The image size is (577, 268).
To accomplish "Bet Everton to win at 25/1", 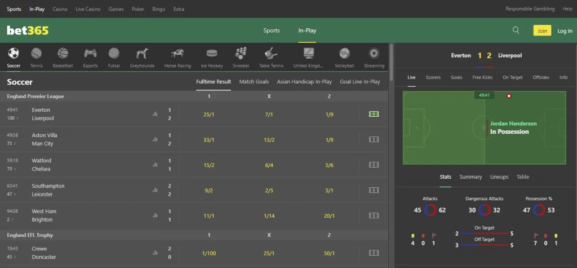I will (208, 115).
